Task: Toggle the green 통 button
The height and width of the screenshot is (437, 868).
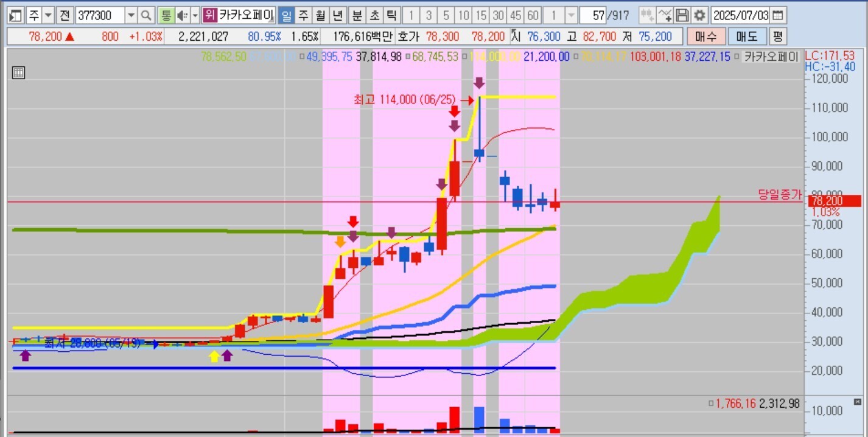Action: [x=165, y=15]
